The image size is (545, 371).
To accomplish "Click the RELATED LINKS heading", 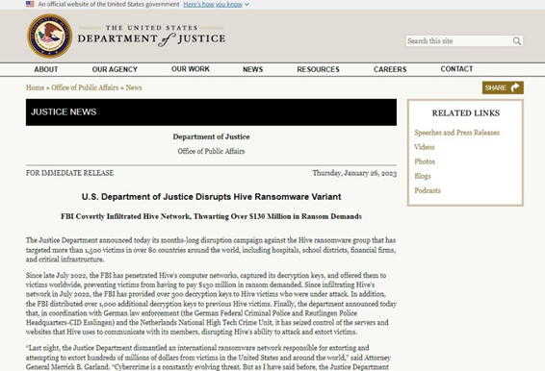I will [466, 113].
